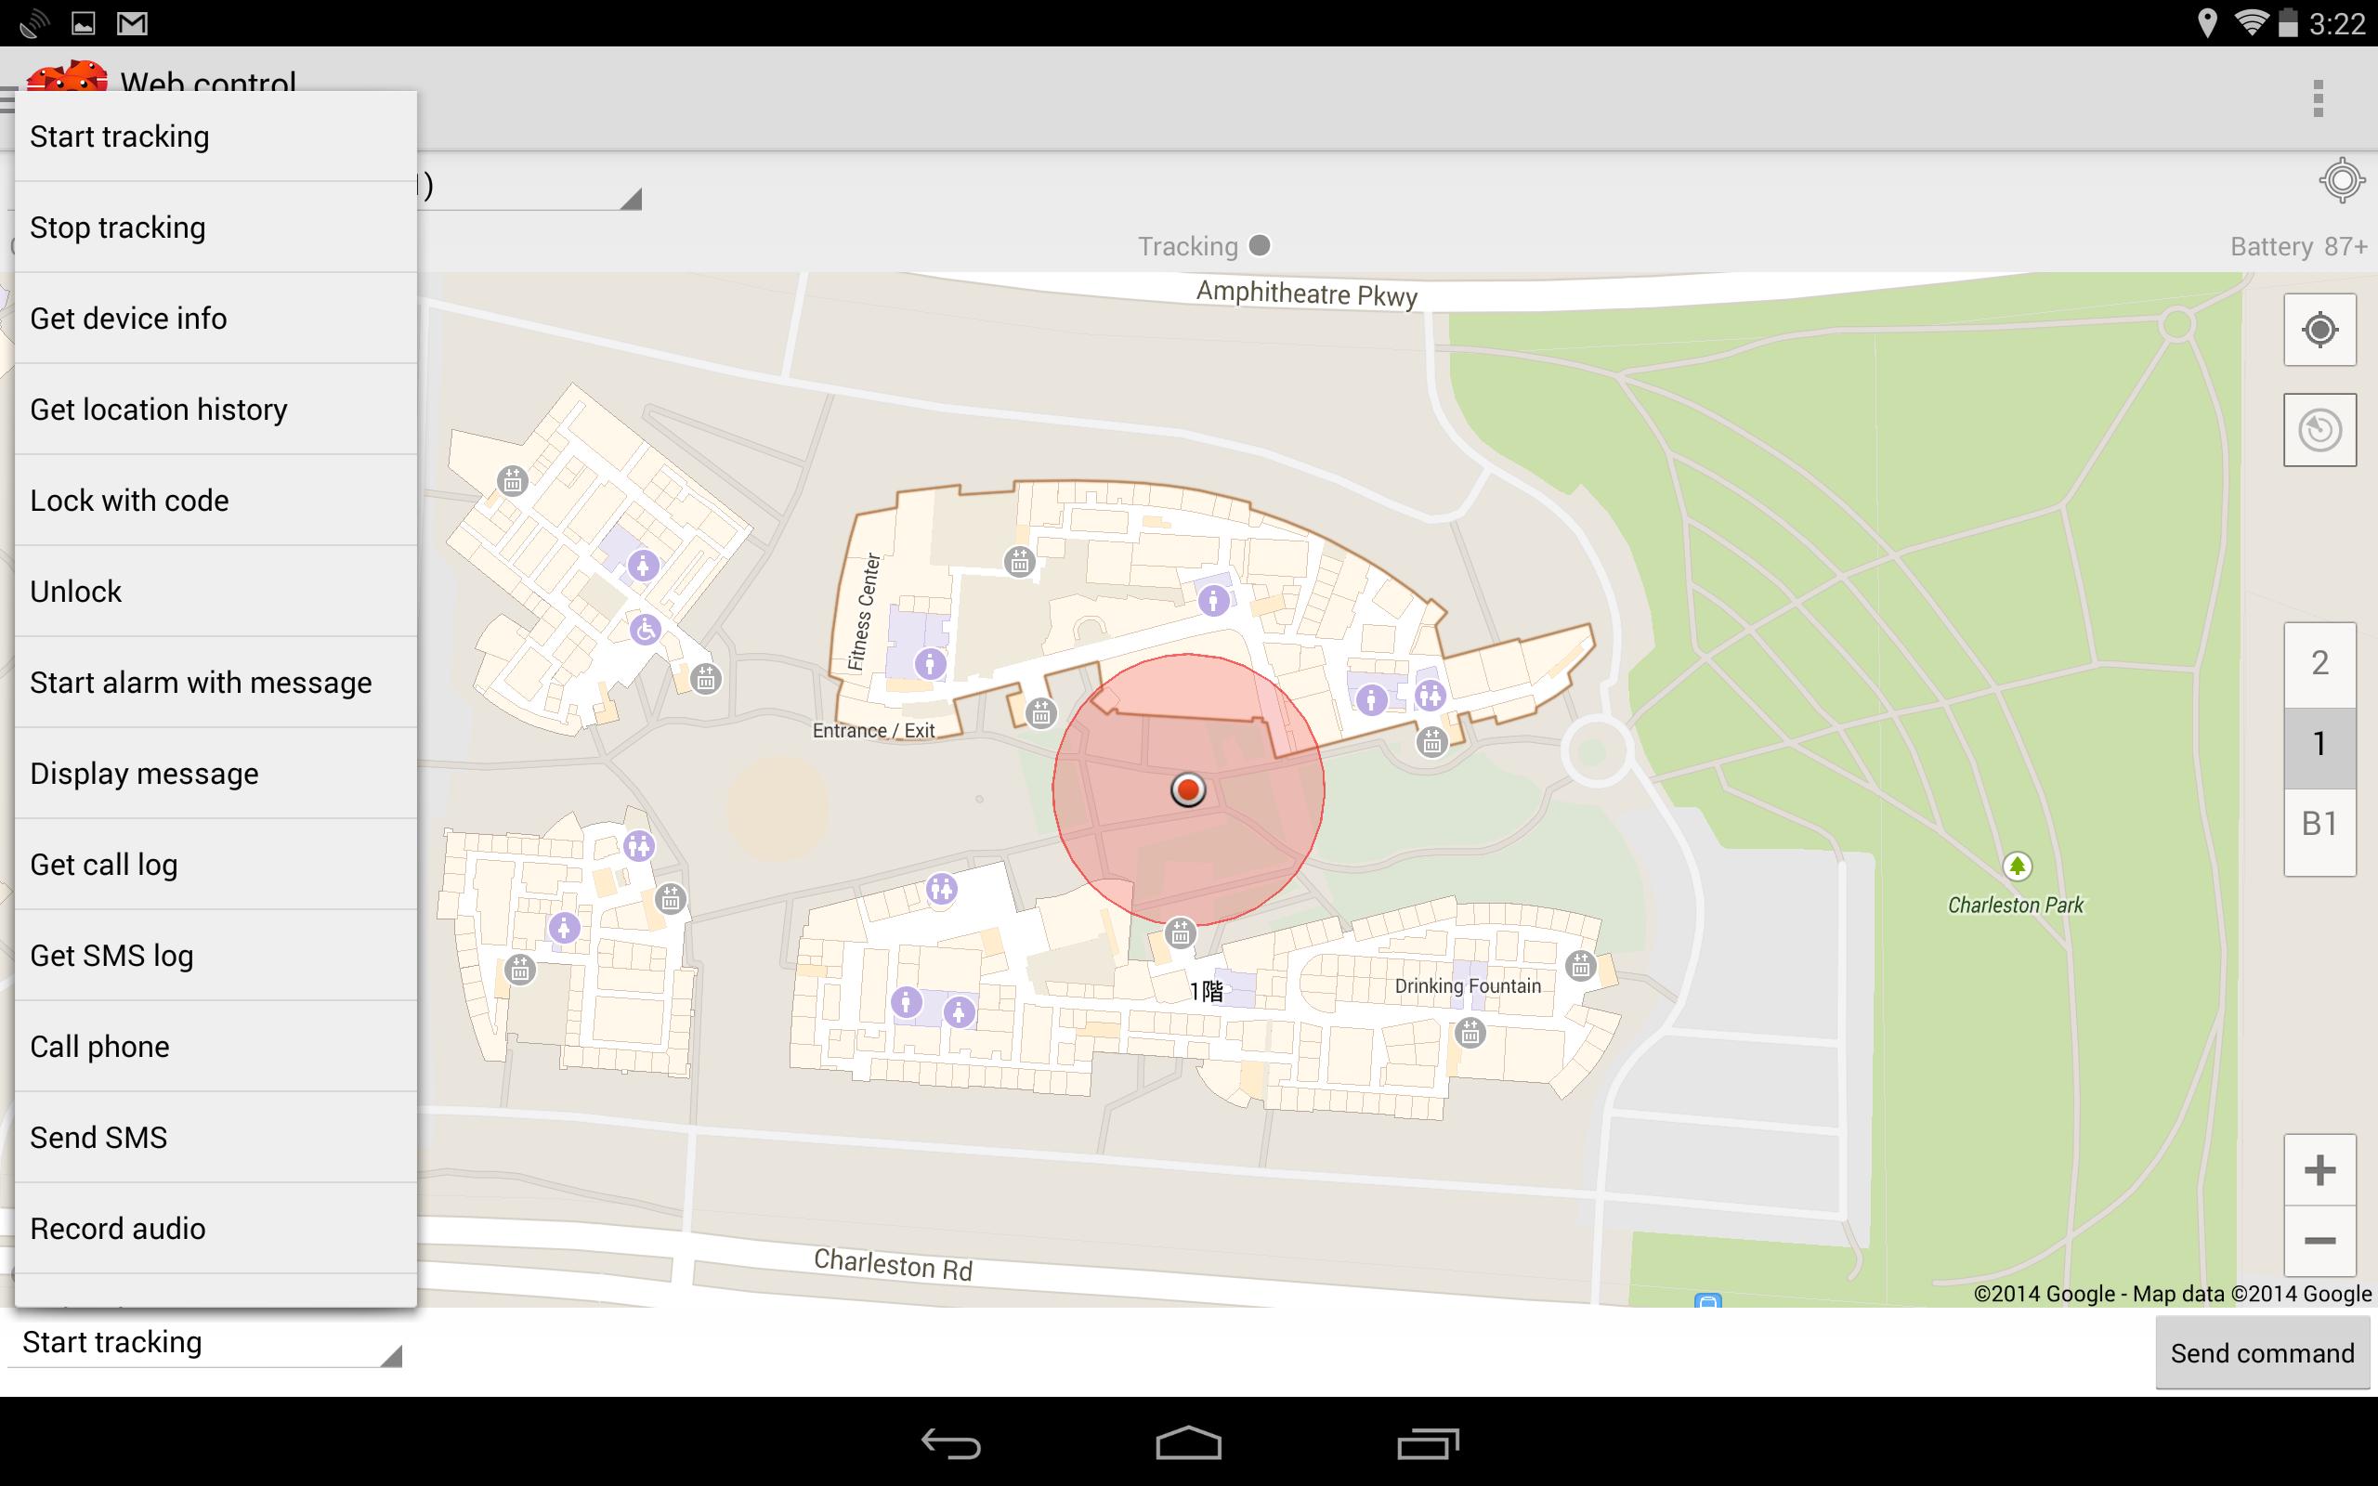2378x1486 pixels.
Task: Select 'Record audio' from the menu
Action: point(118,1228)
